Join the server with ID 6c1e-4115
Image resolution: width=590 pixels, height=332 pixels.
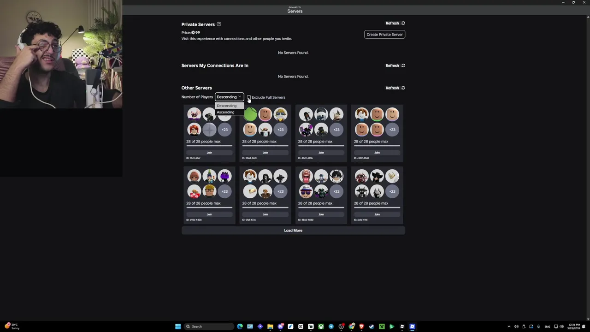pos(377,214)
